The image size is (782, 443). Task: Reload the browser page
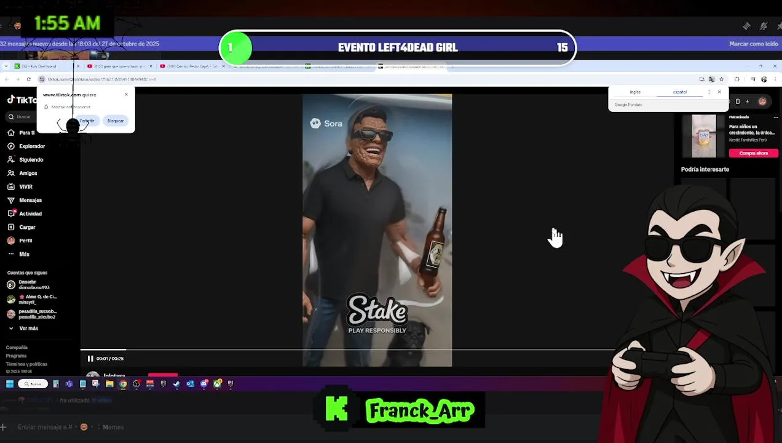click(x=28, y=79)
